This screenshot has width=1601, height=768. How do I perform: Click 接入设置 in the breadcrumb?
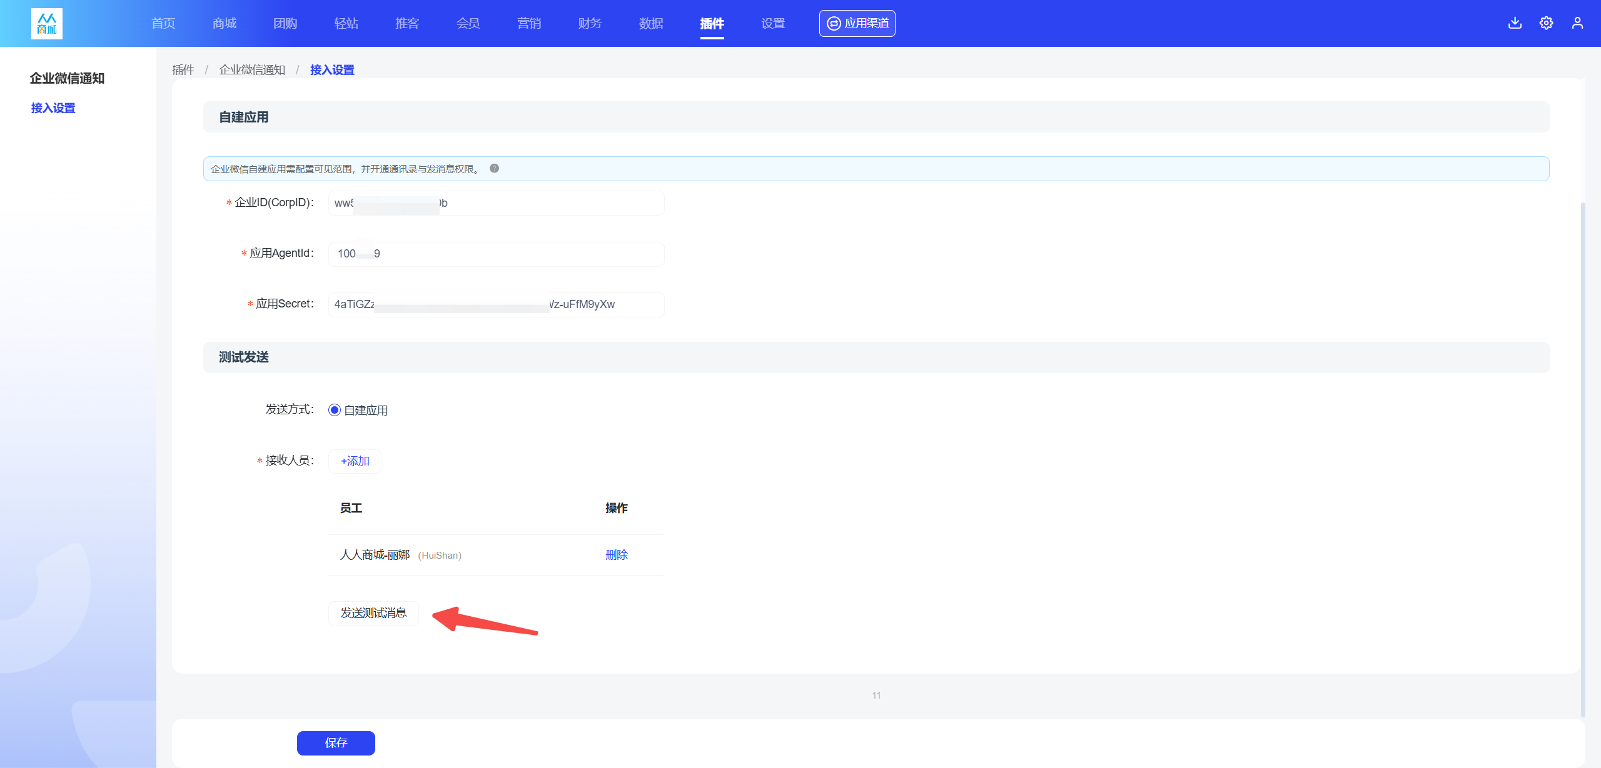(332, 69)
